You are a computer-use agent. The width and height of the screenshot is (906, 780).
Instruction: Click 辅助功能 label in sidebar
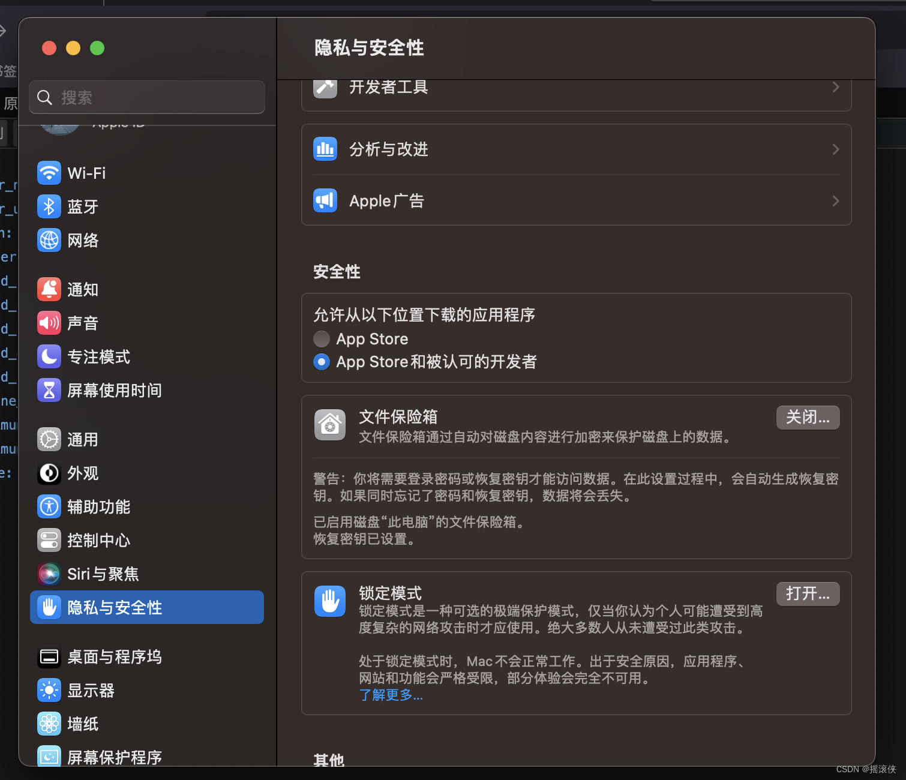click(98, 507)
